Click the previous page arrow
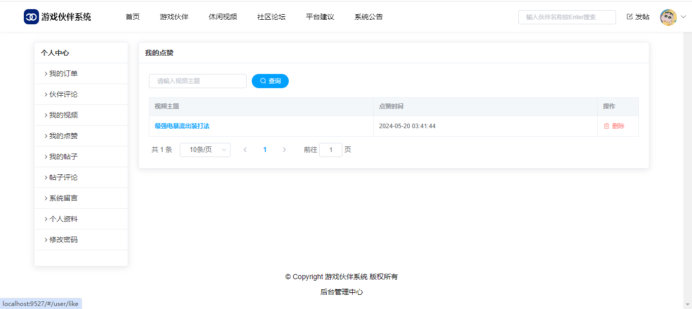The height and width of the screenshot is (309, 692). 245,150
